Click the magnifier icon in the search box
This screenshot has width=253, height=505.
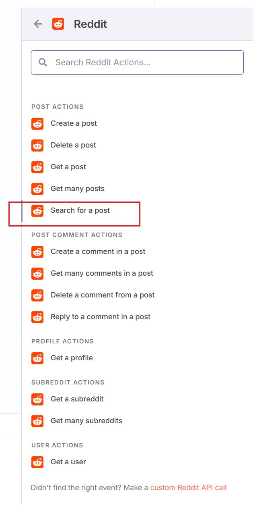click(x=43, y=62)
